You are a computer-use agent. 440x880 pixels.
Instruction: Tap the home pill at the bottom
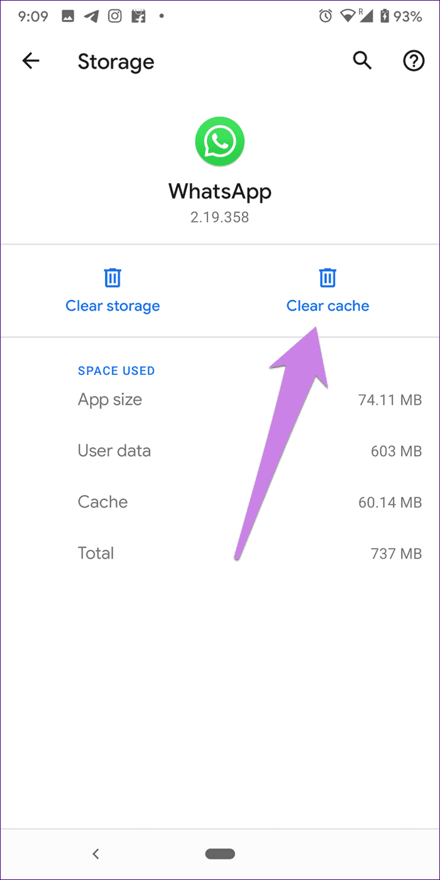coord(219,854)
